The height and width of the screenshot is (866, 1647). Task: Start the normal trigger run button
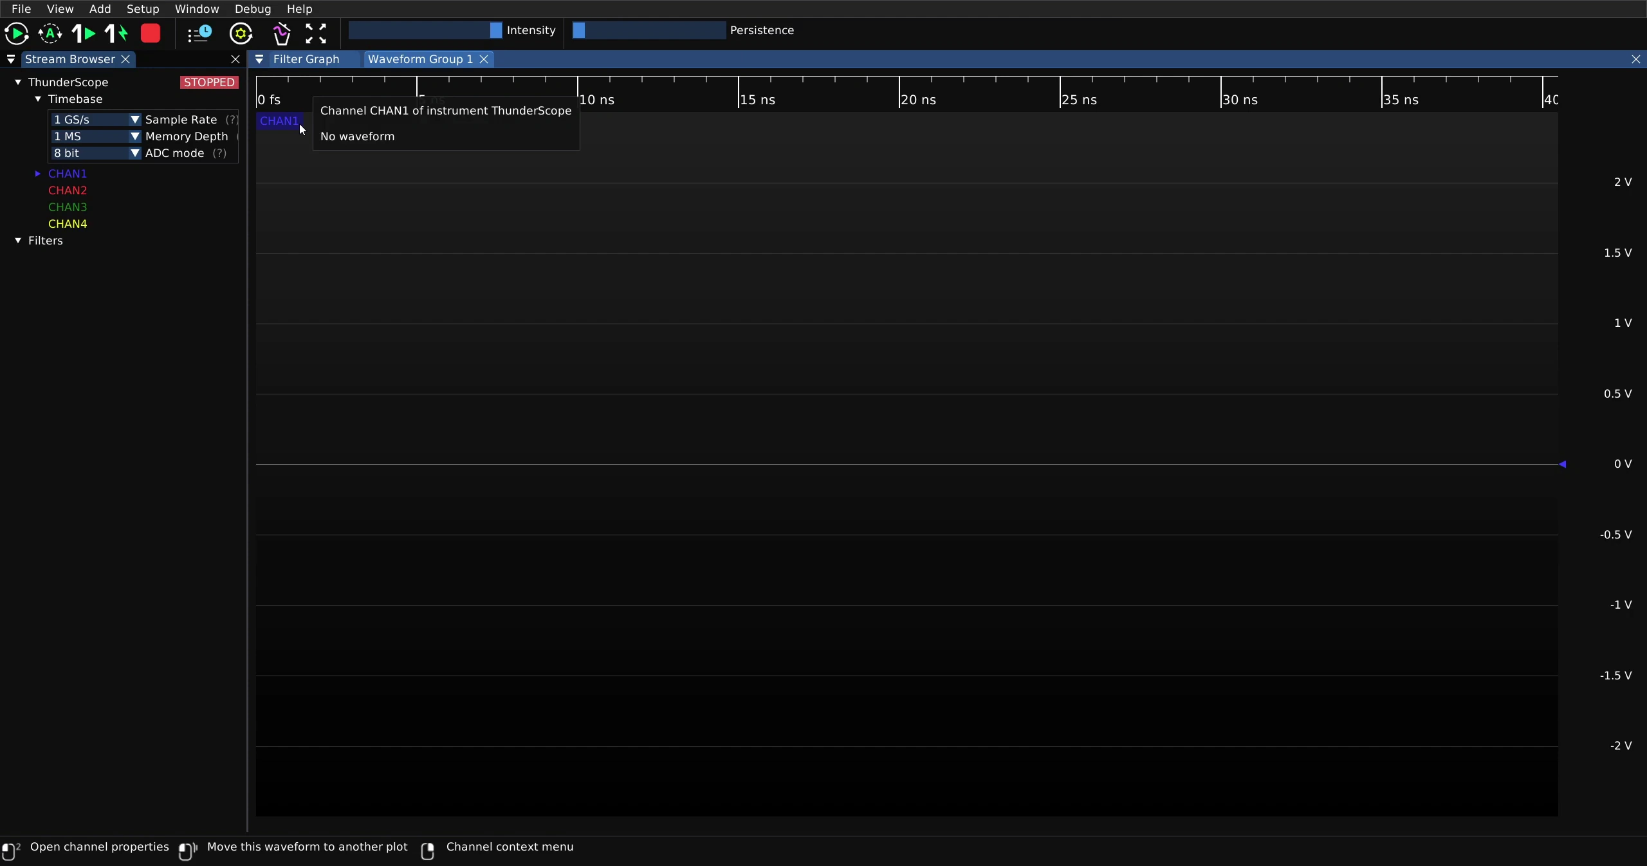(17, 33)
